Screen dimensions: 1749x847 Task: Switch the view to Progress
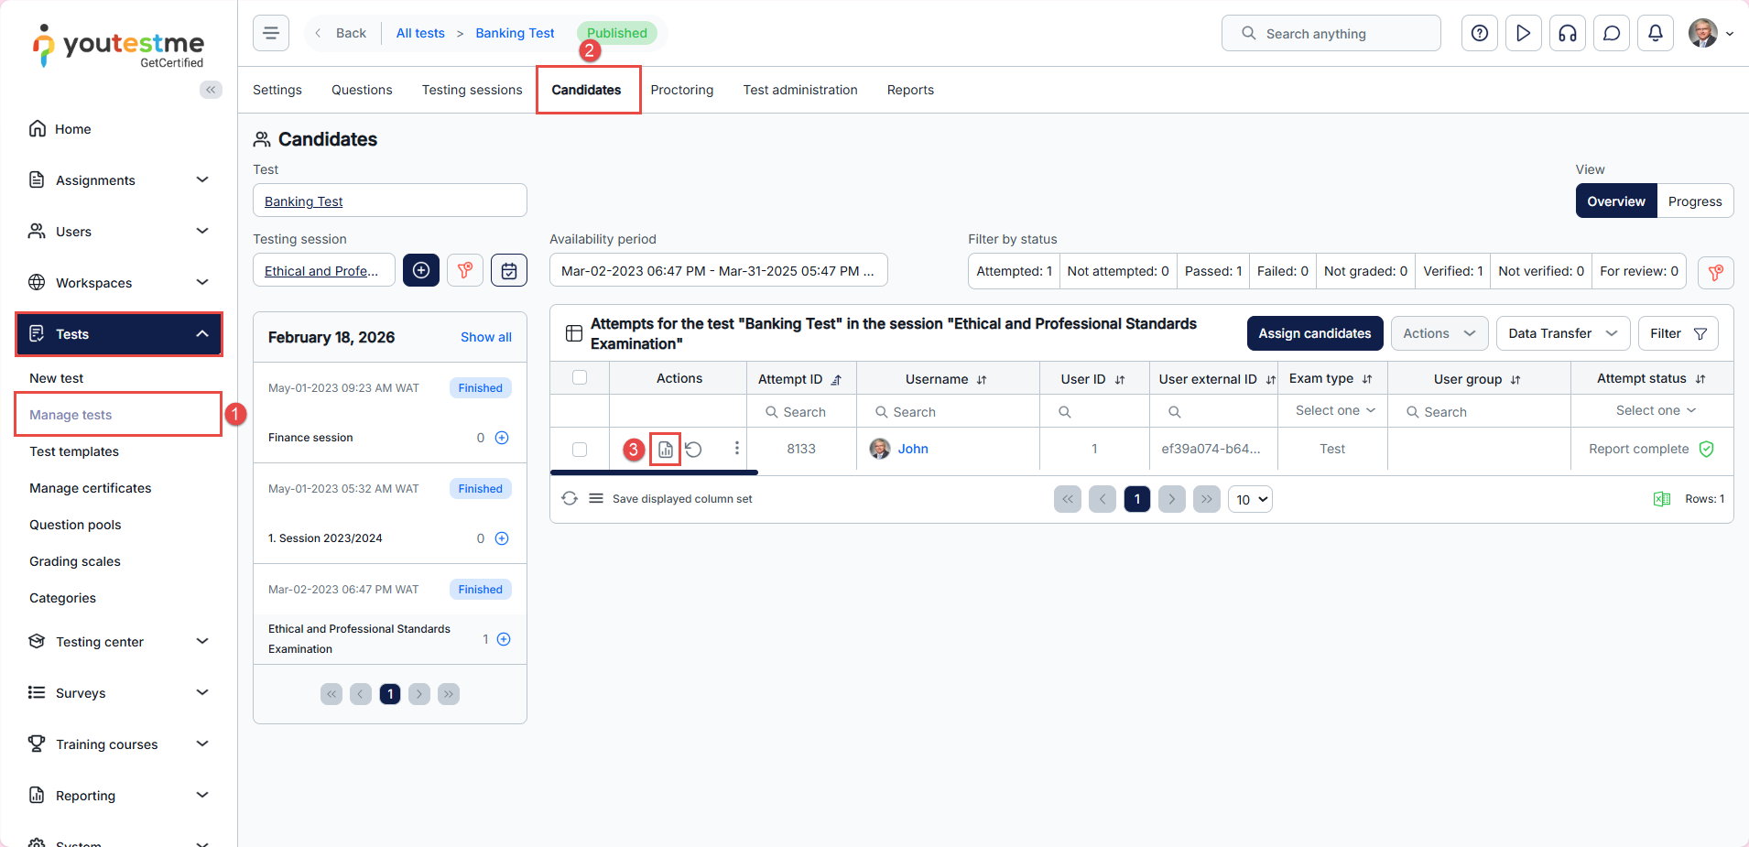(1694, 201)
